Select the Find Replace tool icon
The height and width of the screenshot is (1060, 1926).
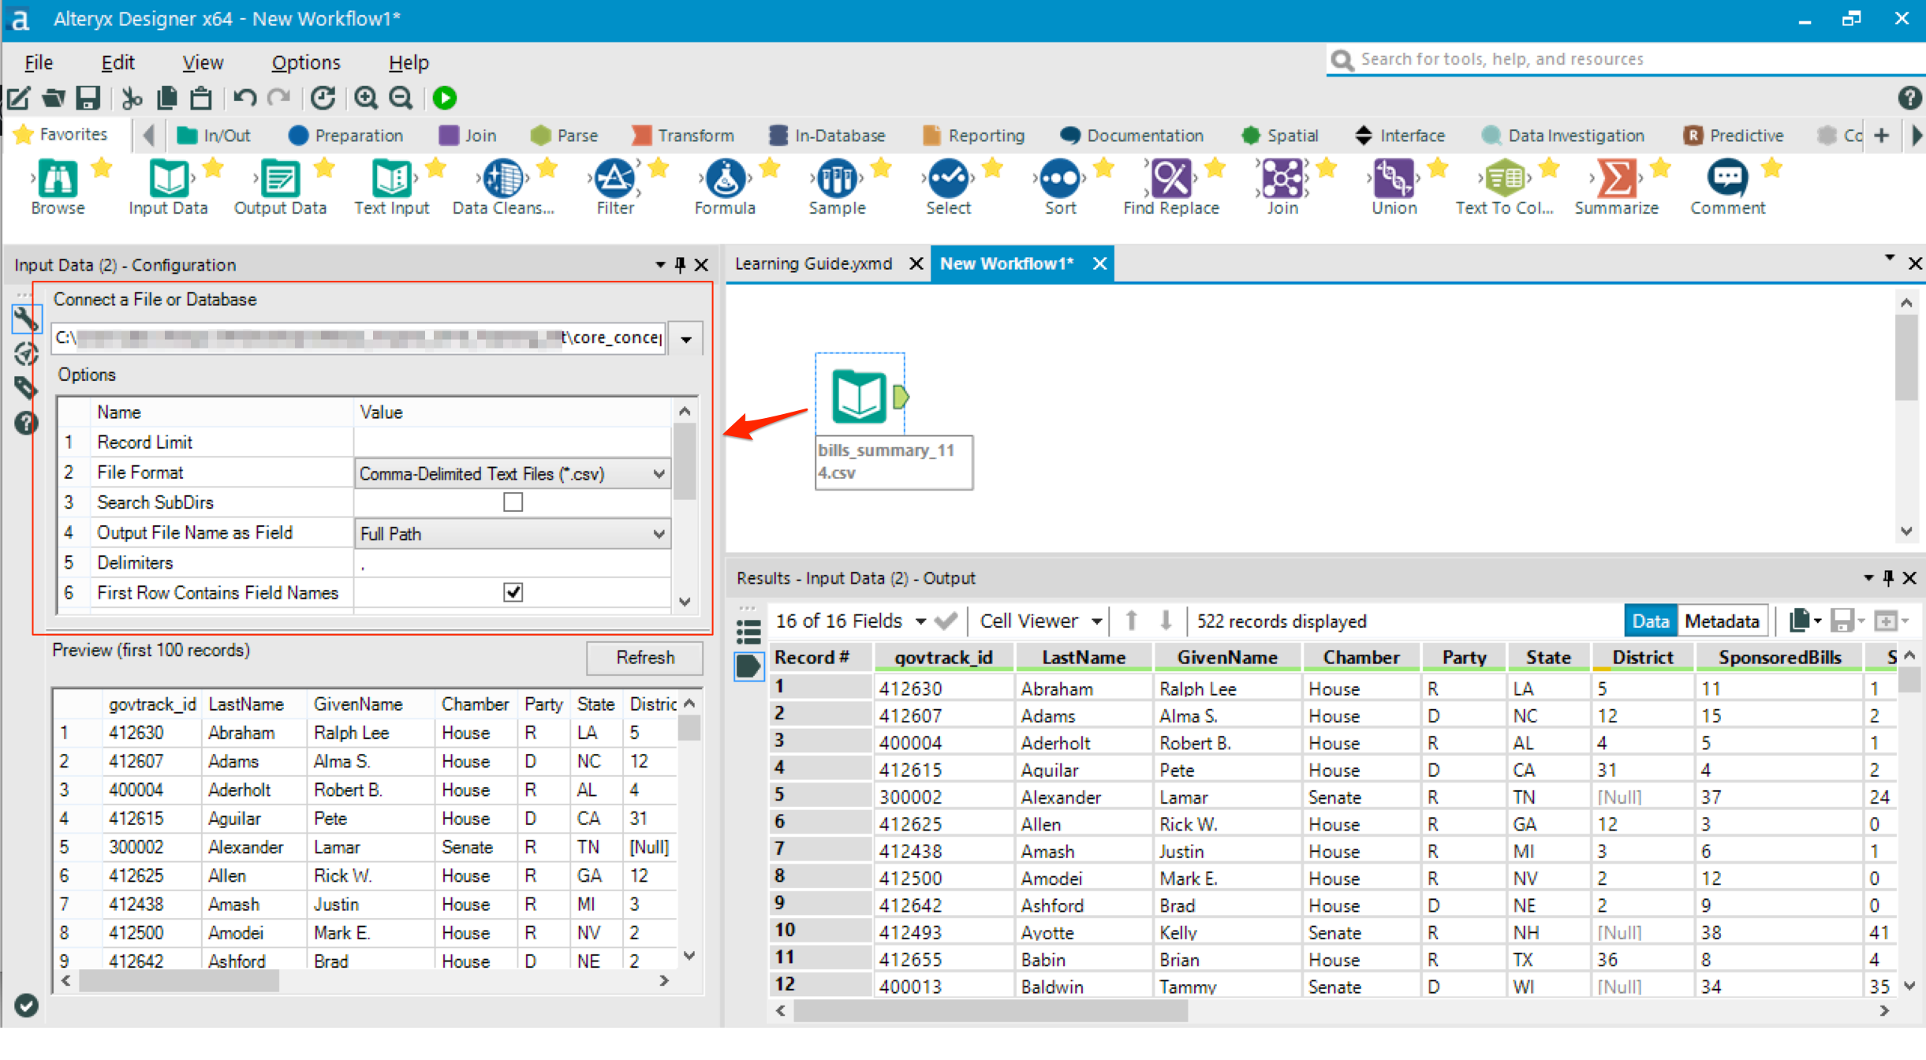pyautogui.click(x=1171, y=179)
